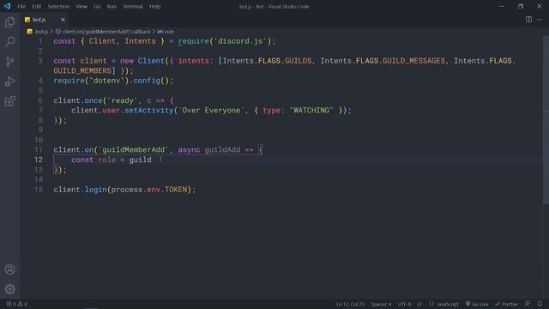549x309 pixels.
Task: Start Go Live server
Action: tap(477, 304)
